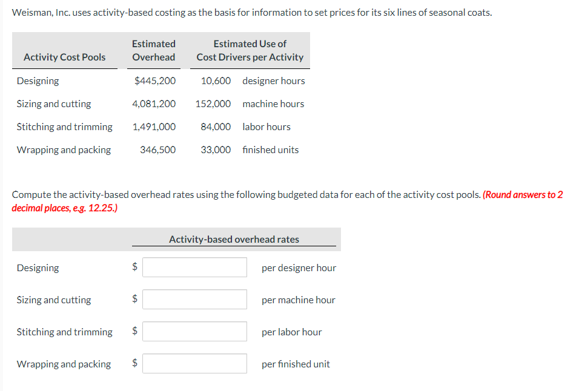Select the 33,000 finished units figure

click(x=216, y=149)
